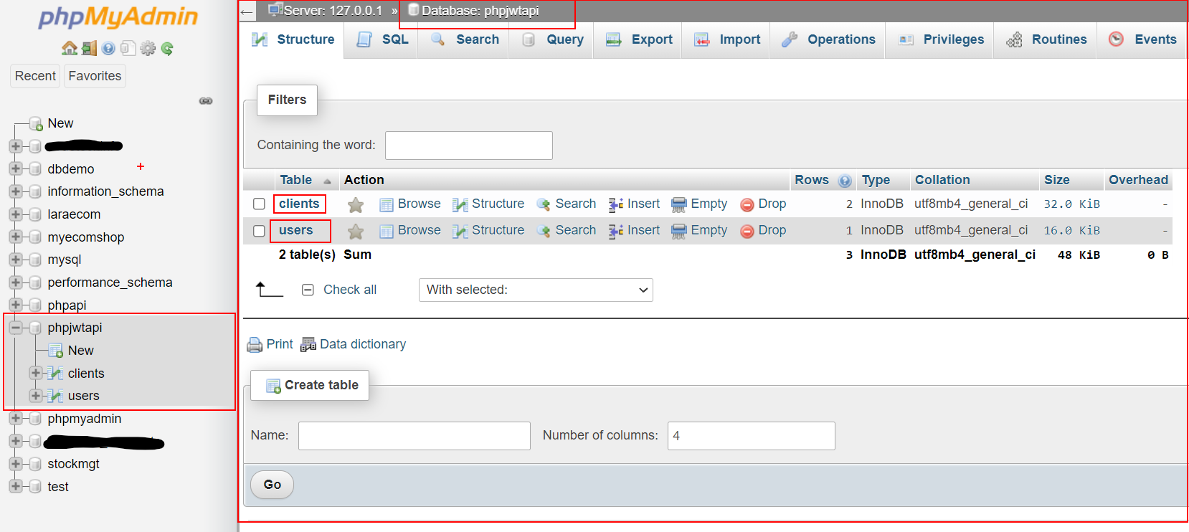Sort by the Table column header
The width and height of the screenshot is (1189, 532).
point(296,180)
